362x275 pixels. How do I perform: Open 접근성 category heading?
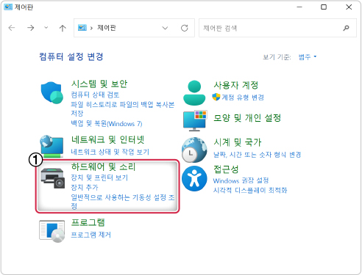(226, 169)
